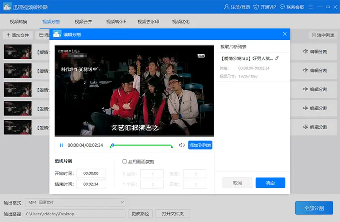Click 添加文件 to add a file

point(18,35)
